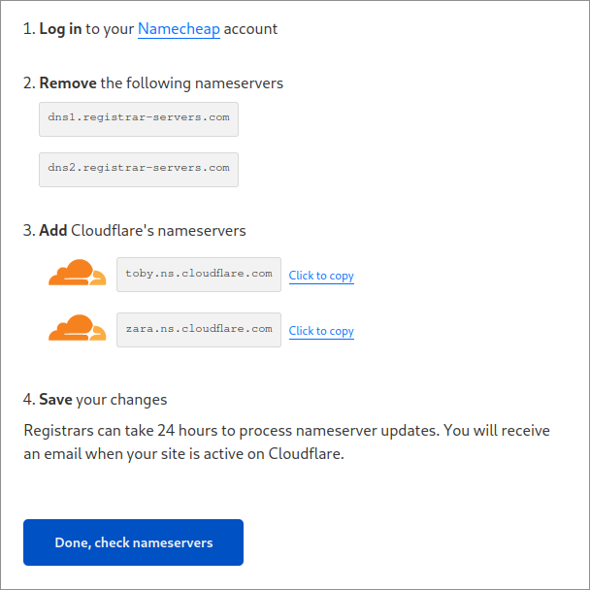The height and width of the screenshot is (590, 590).
Task: Click to copy zara.ns.cloudflare.com nameserver
Action: [x=321, y=331]
